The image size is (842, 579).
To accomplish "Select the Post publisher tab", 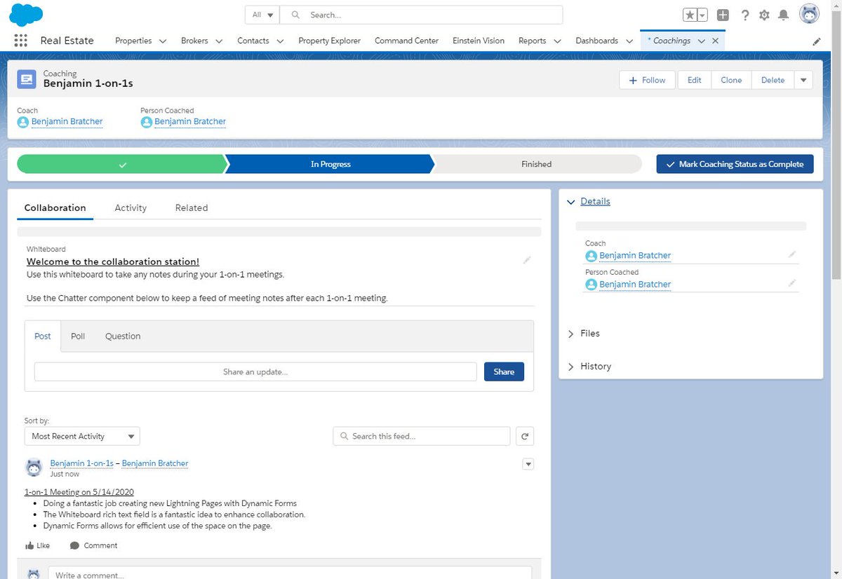I will point(43,336).
